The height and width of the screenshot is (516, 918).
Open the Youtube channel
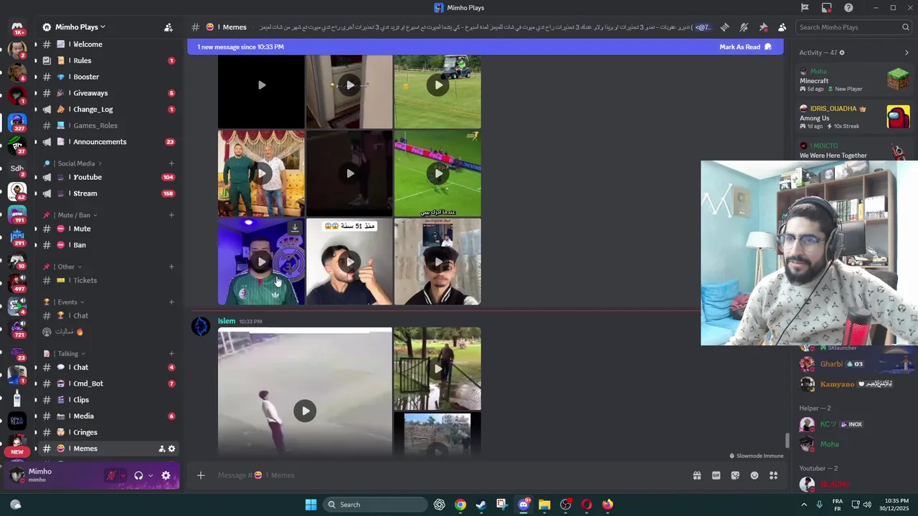[x=108, y=177]
